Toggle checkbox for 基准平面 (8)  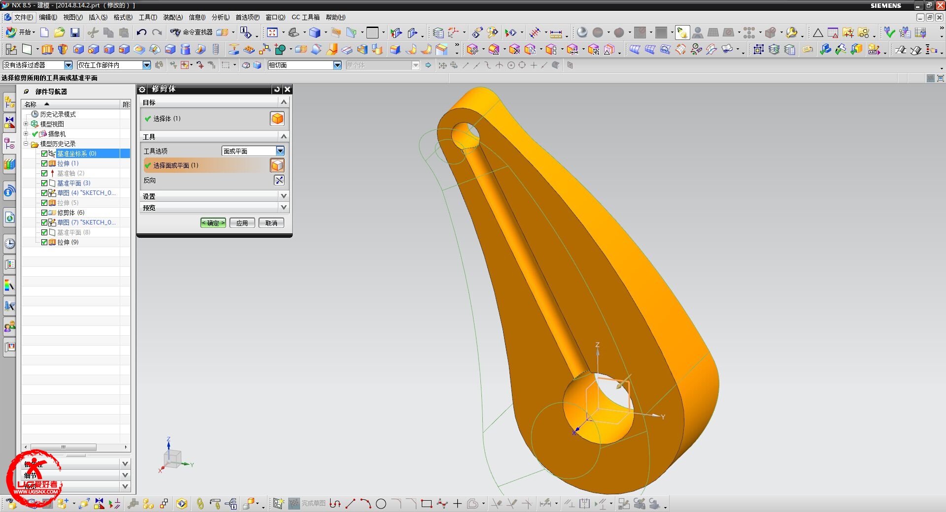pos(44,232)
